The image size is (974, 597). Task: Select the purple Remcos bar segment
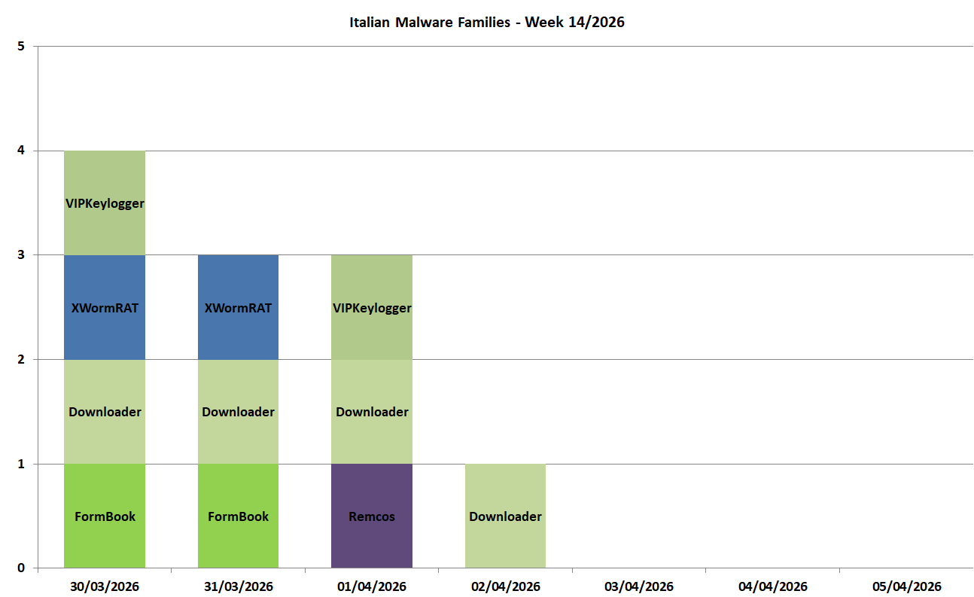coord(372,516)
